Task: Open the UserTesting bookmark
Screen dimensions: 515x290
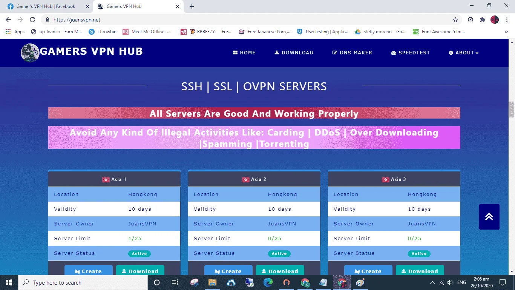Action: click(323, 32)
